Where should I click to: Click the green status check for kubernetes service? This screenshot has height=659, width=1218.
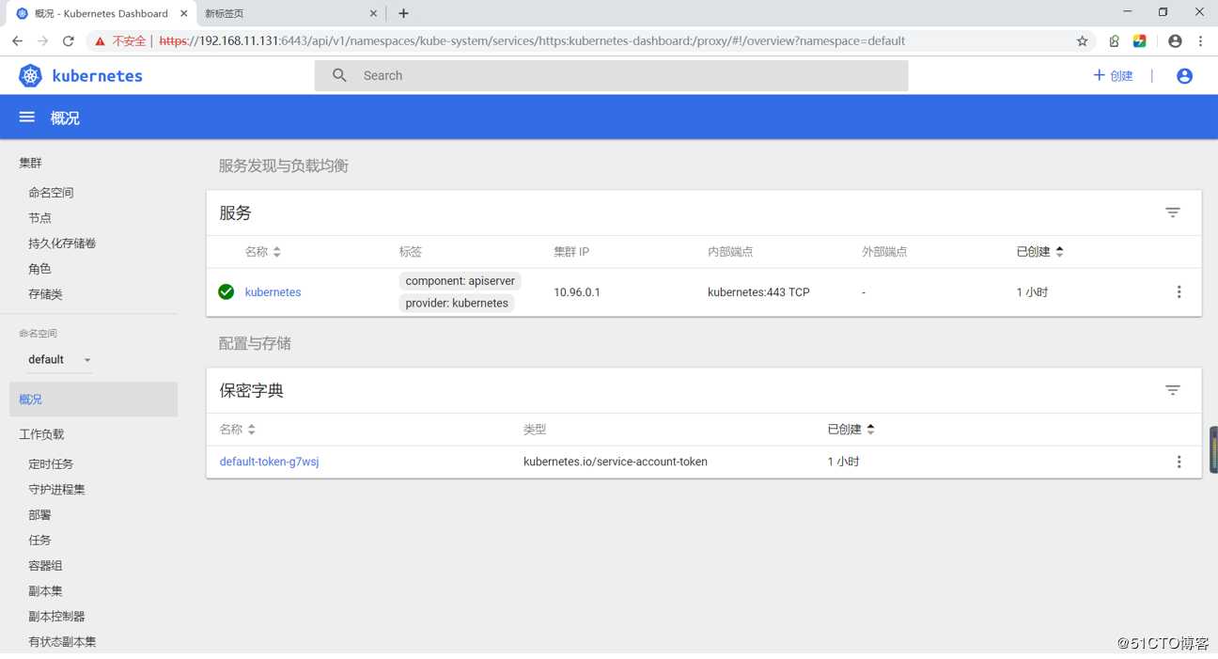[226, 291]
